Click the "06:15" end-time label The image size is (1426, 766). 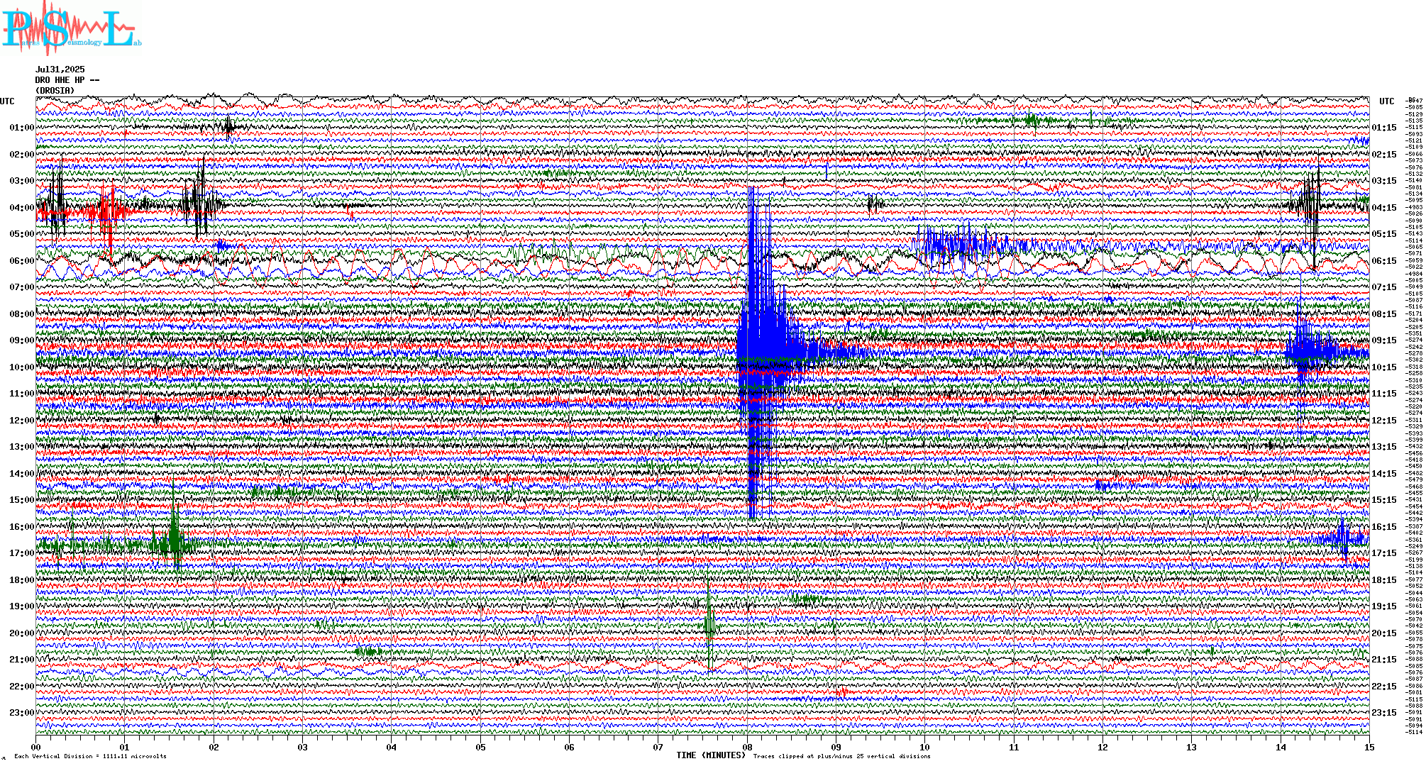[x=1384, y=261]
